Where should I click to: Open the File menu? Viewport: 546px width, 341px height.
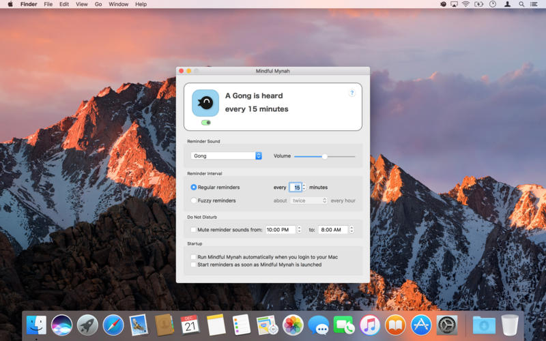point(48,4)
